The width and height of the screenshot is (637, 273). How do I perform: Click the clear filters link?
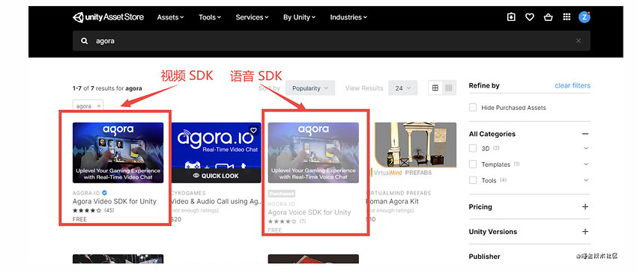coord(573,85)
